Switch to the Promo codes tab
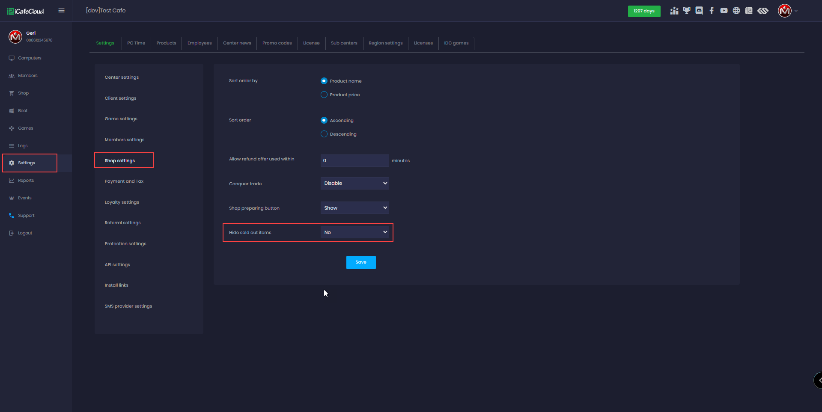Viewport: 822px width, 412px height. coord(277,43)
